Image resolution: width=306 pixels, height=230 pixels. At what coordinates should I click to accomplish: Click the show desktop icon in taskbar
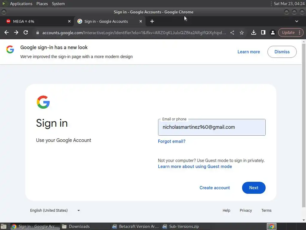click(x=4, y=226)
